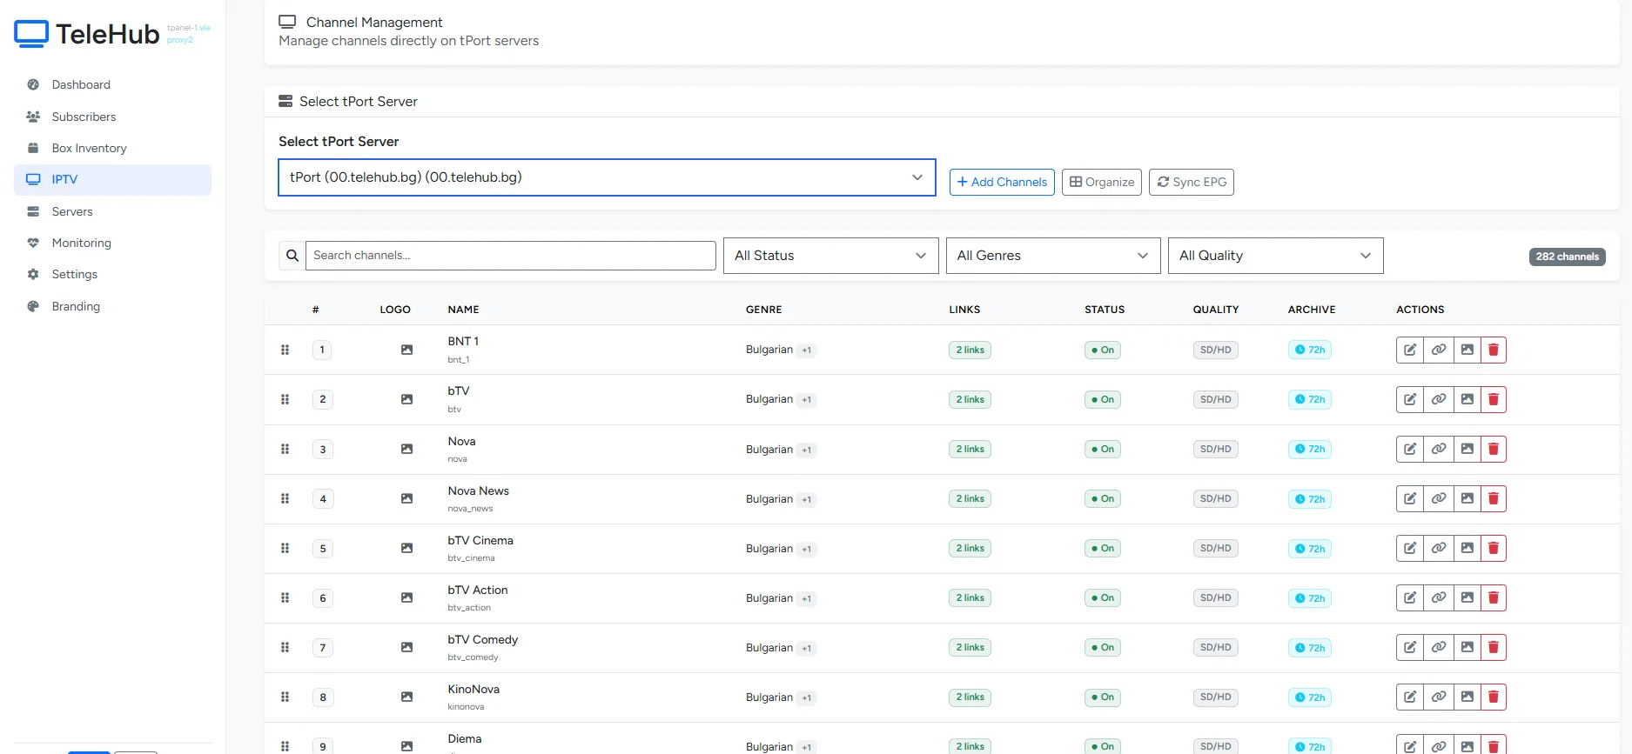The width and height of the screenshot is (1632, 754).
Task: Open the All Quality filter dropdown
Action: (1276, 256)
